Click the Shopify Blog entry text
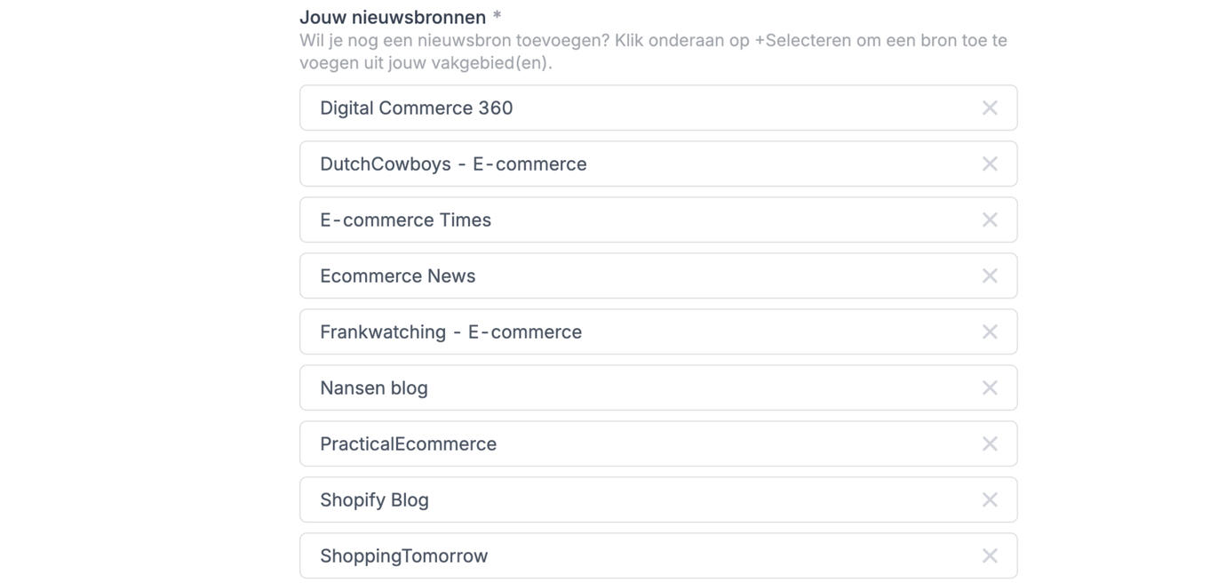The width and height of the screenshot is (1226, 583). coord(374,500)
